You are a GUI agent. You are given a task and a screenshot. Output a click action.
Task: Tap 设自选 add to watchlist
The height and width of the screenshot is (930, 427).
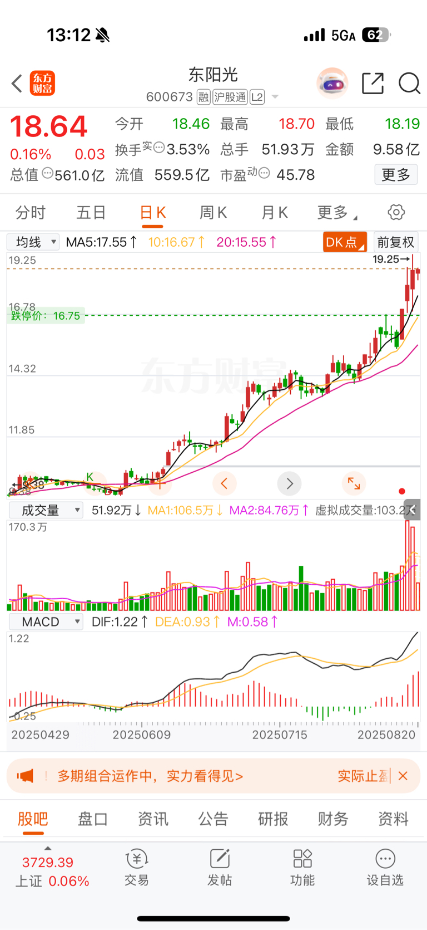pyautogui.click(x=385, y=868)
